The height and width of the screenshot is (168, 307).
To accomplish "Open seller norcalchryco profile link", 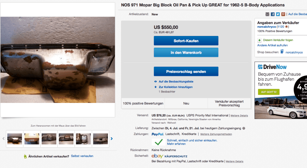I will 267,27.
